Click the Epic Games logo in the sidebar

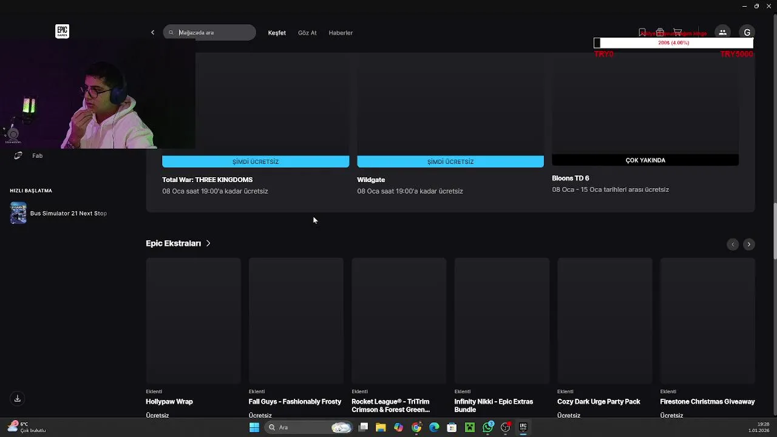tap(62, 32)
